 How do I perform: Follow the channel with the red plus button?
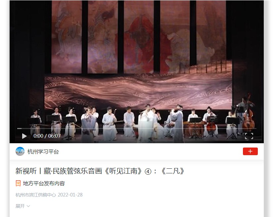250,151
